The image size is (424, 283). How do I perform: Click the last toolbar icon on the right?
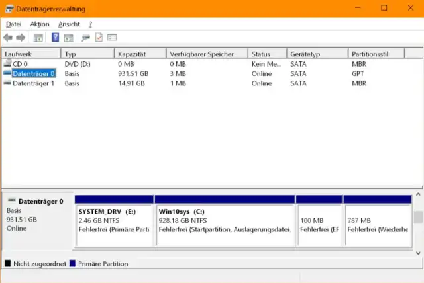point(112,38)
